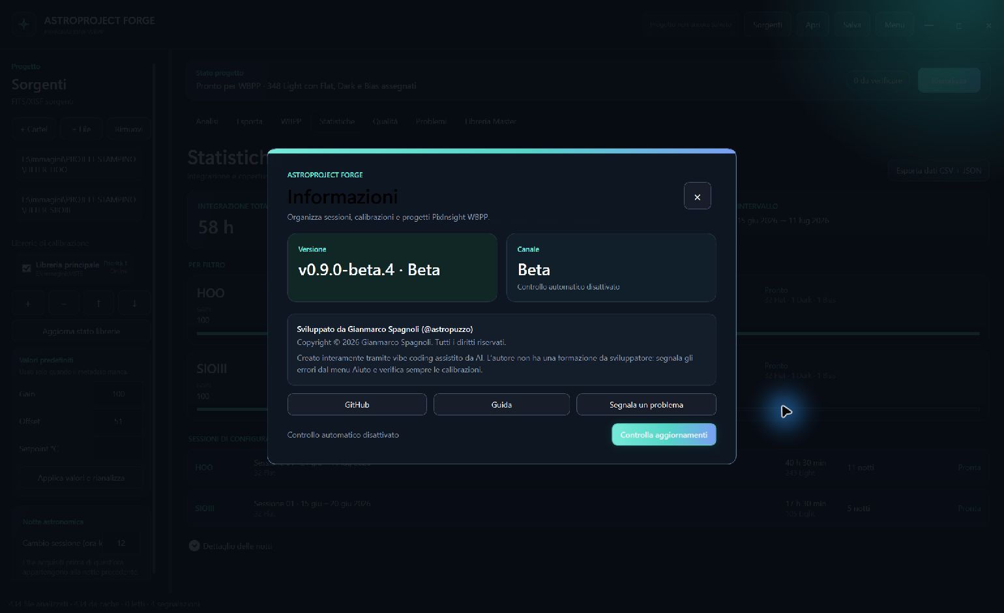Click Segnala un problema button
Viewport: 1004px width, 613px height.
[646, 404]
